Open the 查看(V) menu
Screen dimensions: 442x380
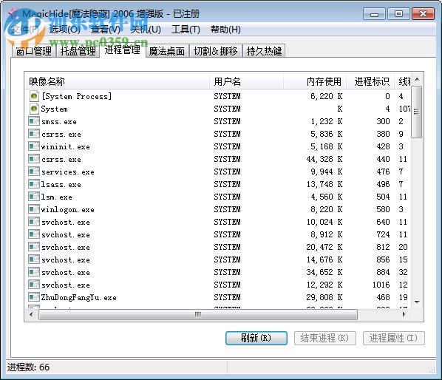click(105, 30)
